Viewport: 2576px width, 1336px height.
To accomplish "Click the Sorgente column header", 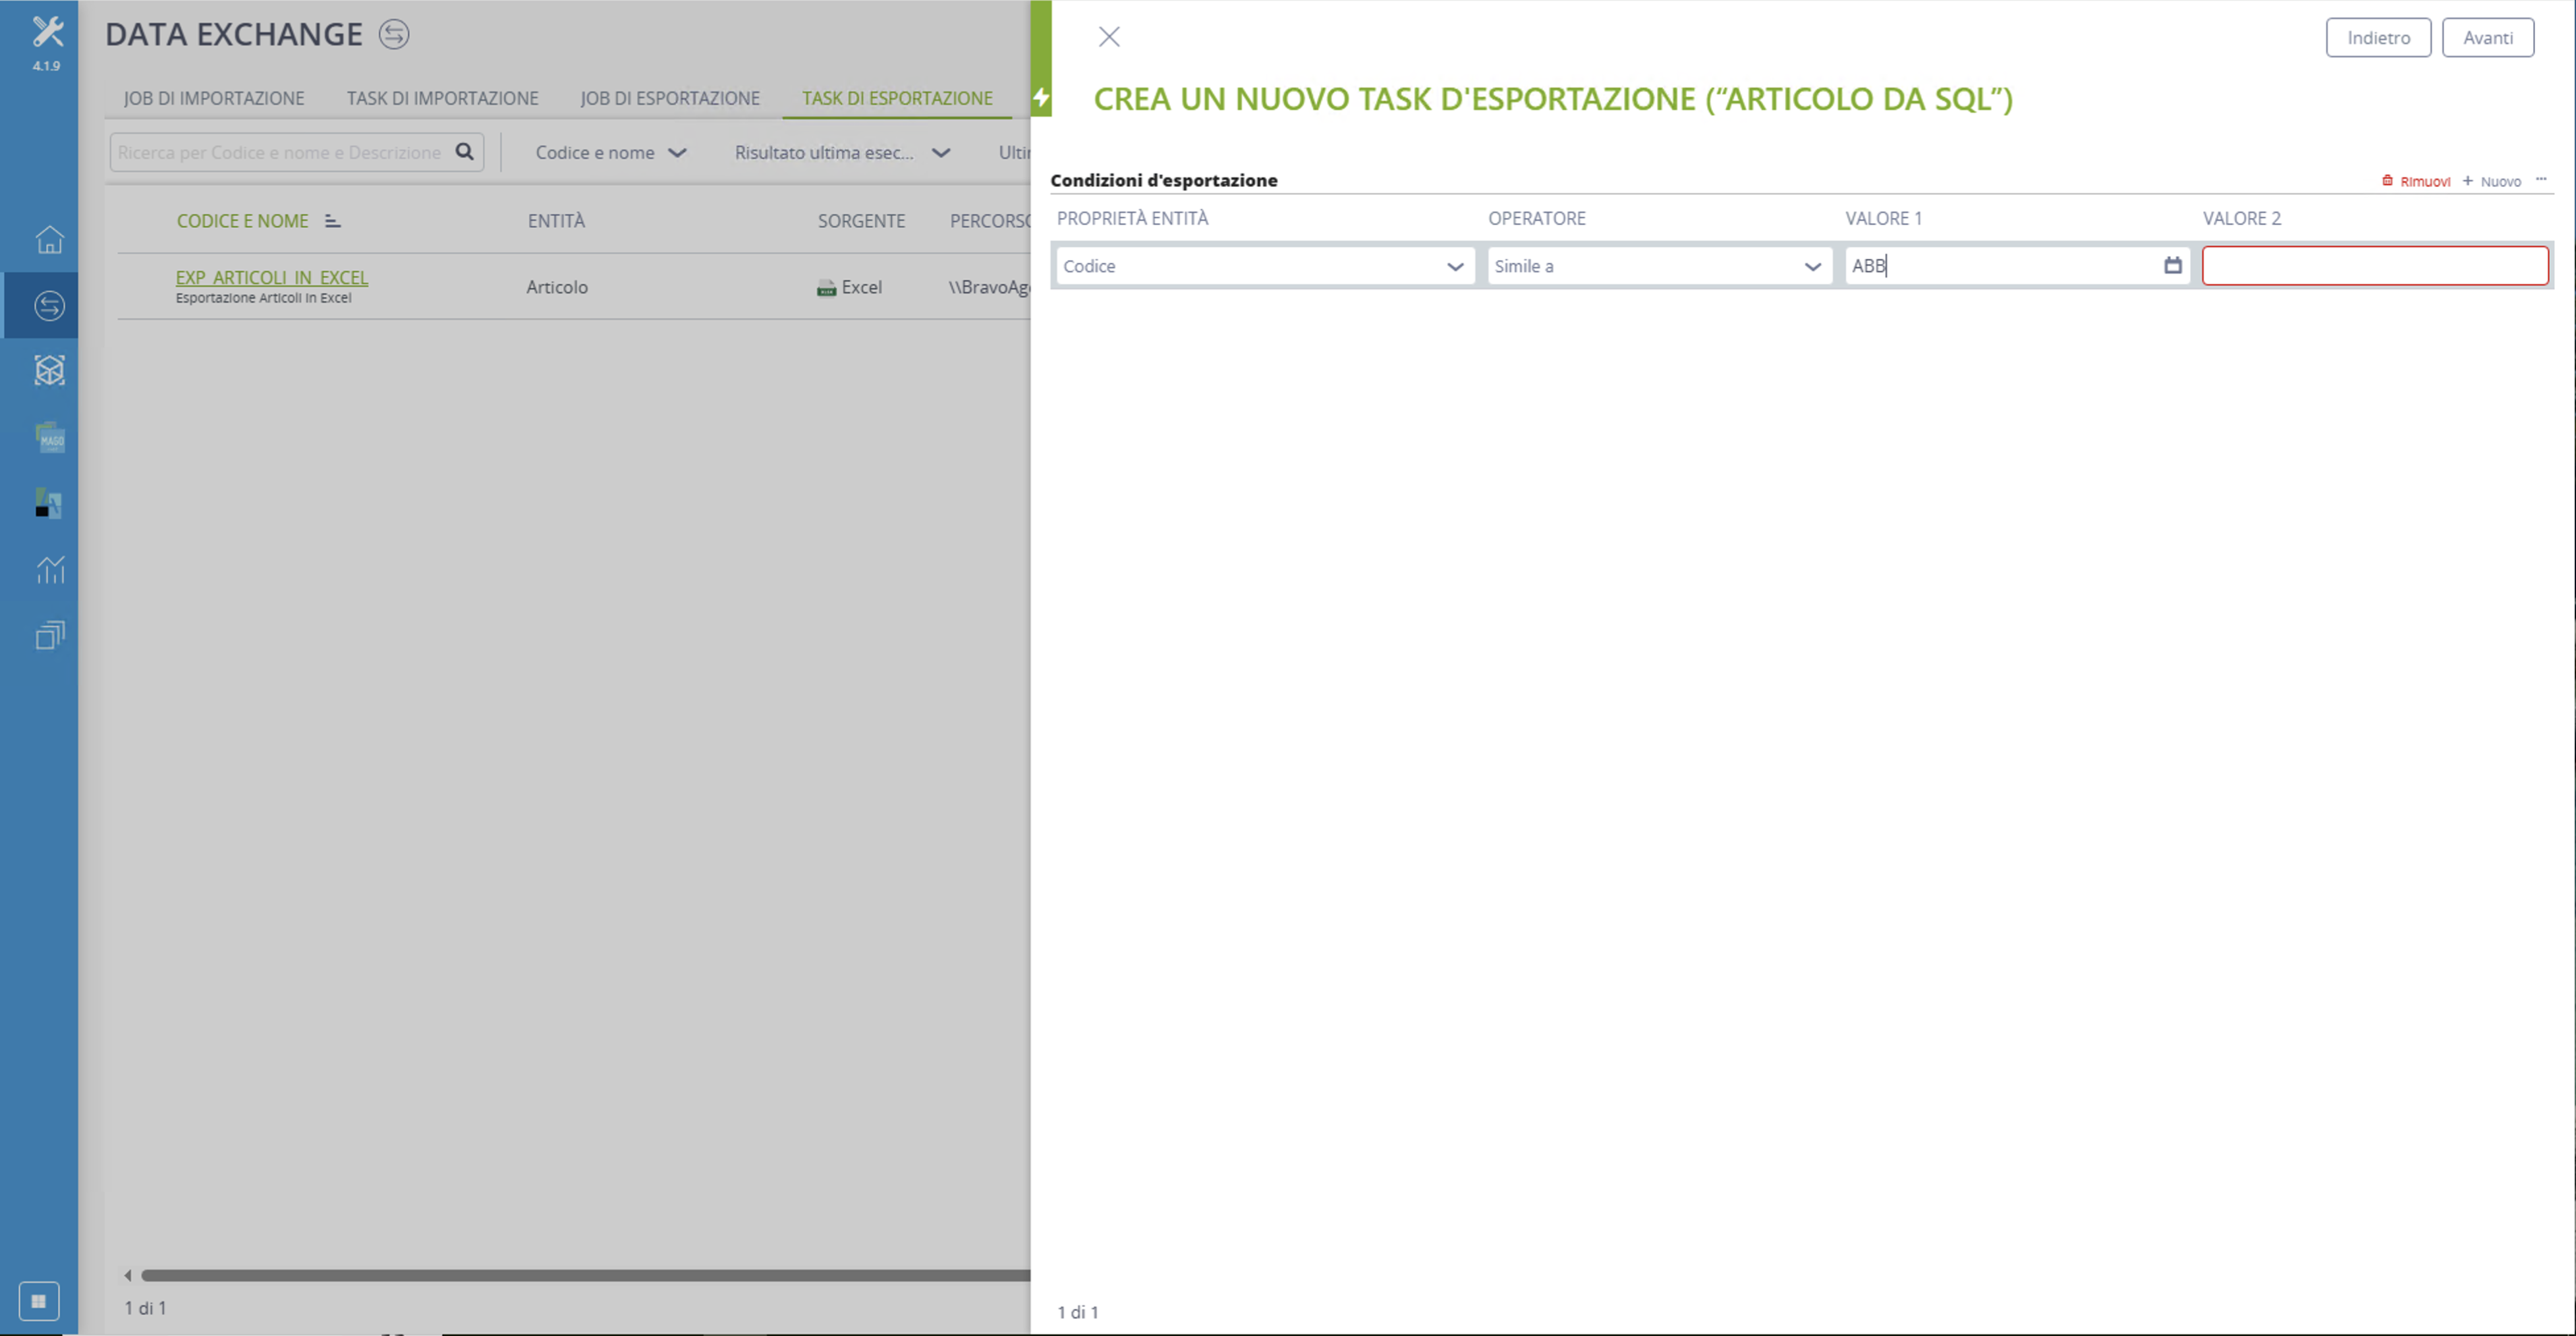I will (x=862, y=221).
